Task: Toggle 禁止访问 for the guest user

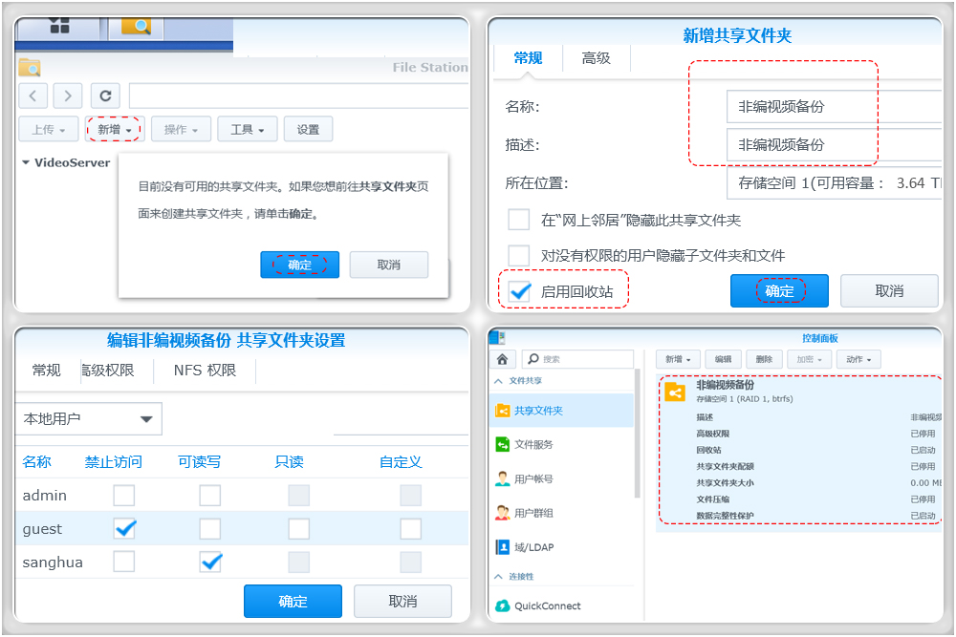Action: (x=124, y=528)
